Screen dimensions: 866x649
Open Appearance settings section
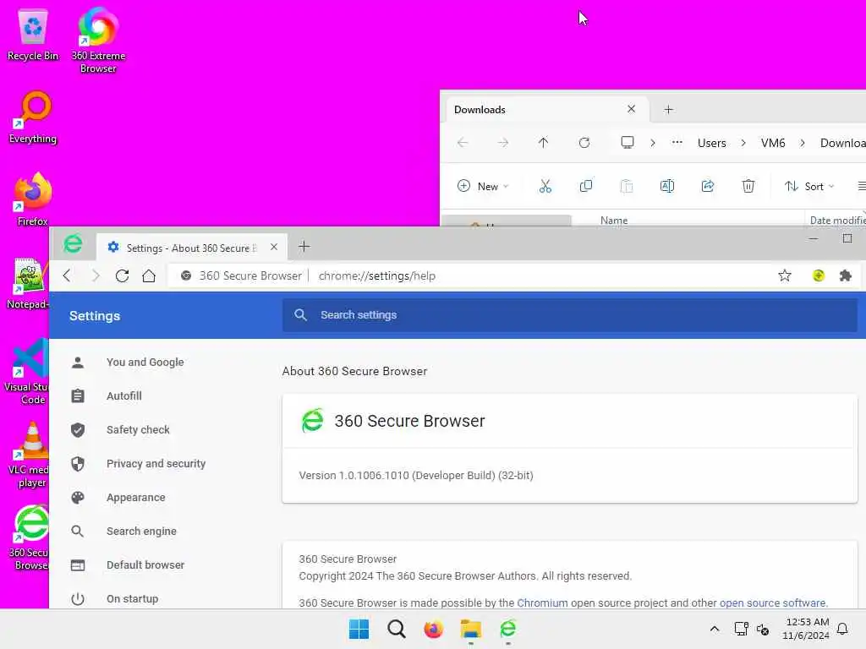pyautogui.click(x=135, y=497)
